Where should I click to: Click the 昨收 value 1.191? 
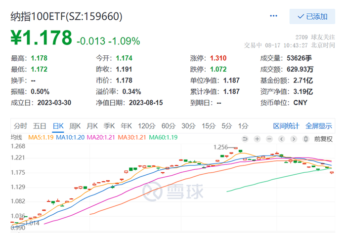(x=124, y=69)
